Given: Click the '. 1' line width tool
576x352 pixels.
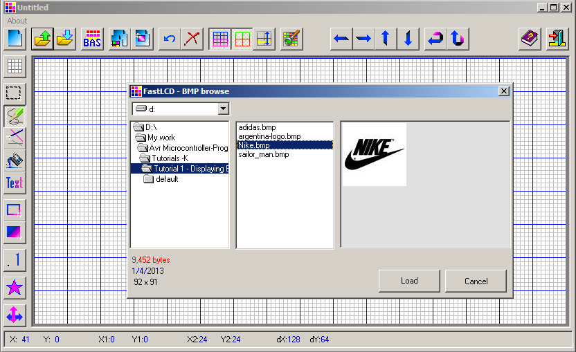Looking at the screenshot, I should click(x=15, y=260).
